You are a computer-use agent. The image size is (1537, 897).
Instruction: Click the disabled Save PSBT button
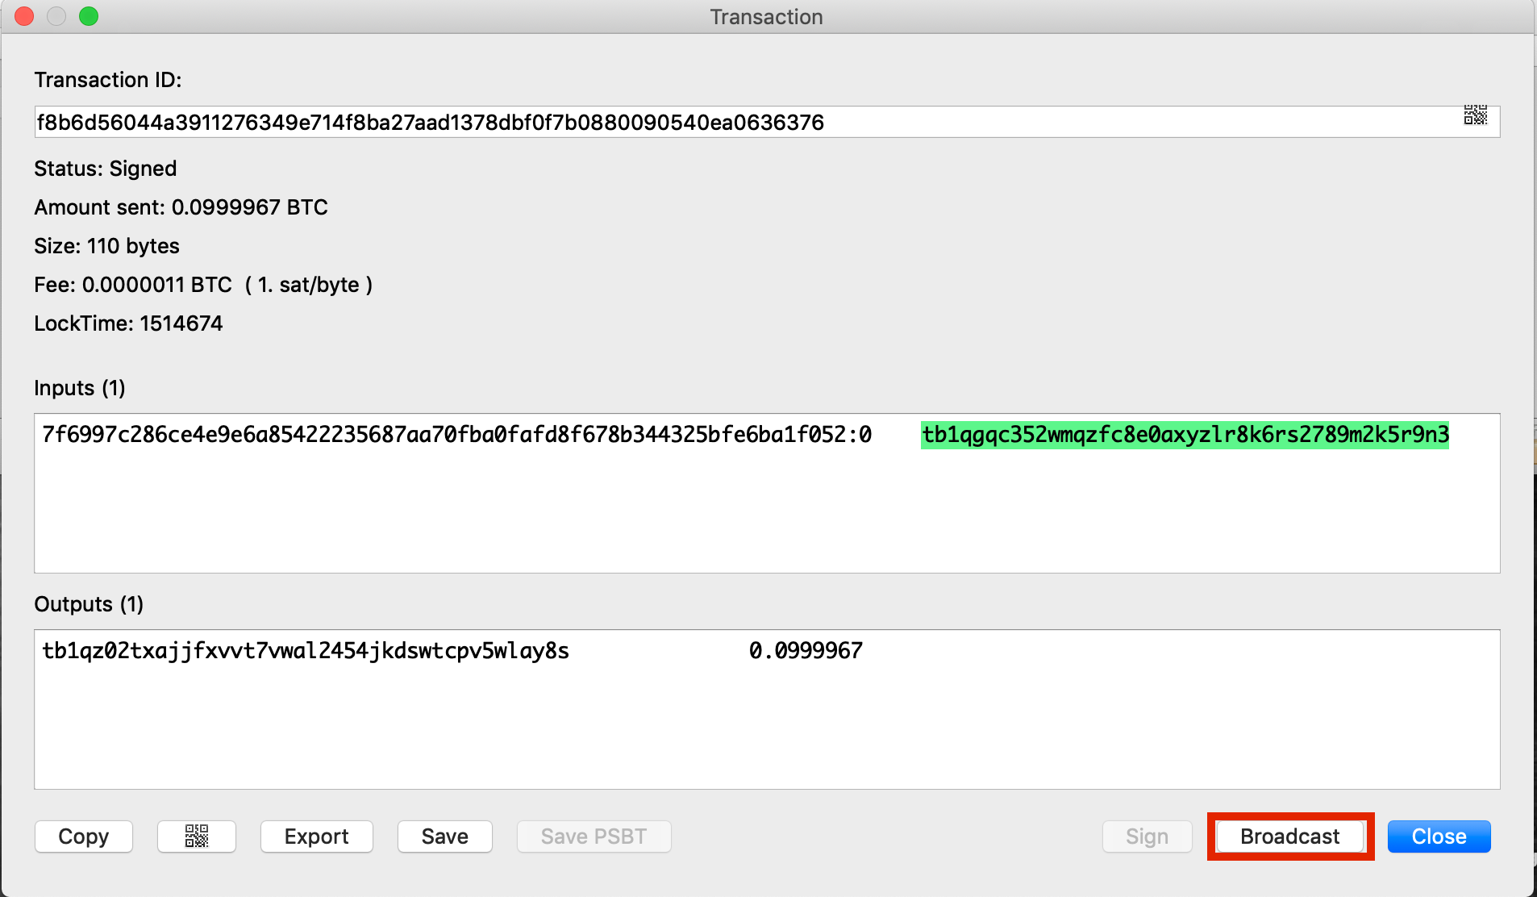594,837
